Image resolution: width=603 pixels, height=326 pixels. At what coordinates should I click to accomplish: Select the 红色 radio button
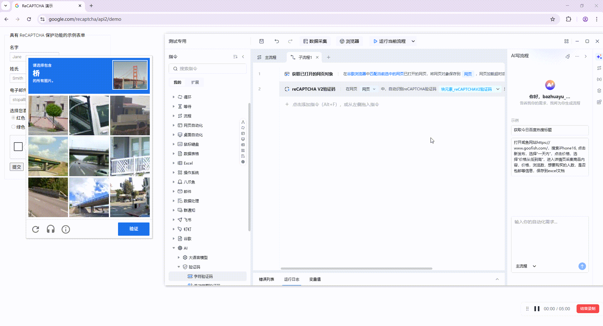click(13, 118)
